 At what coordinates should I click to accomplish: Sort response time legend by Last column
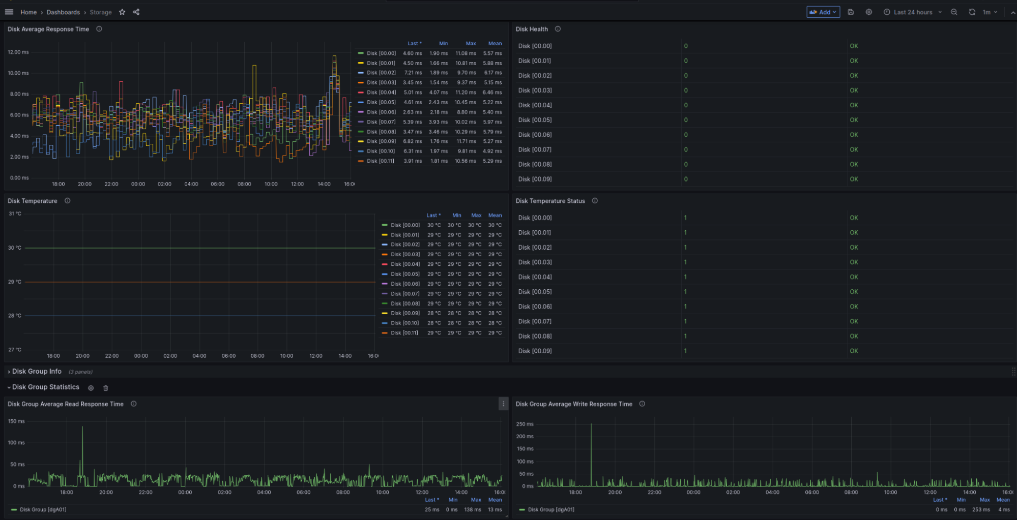(x=414, y=44)
